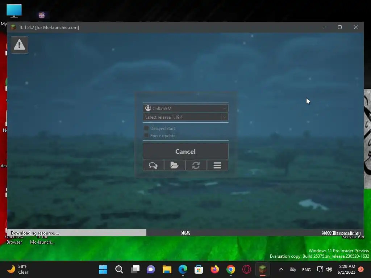
Task: Maximize the TL launcher window
Action: tap(340, 27)
